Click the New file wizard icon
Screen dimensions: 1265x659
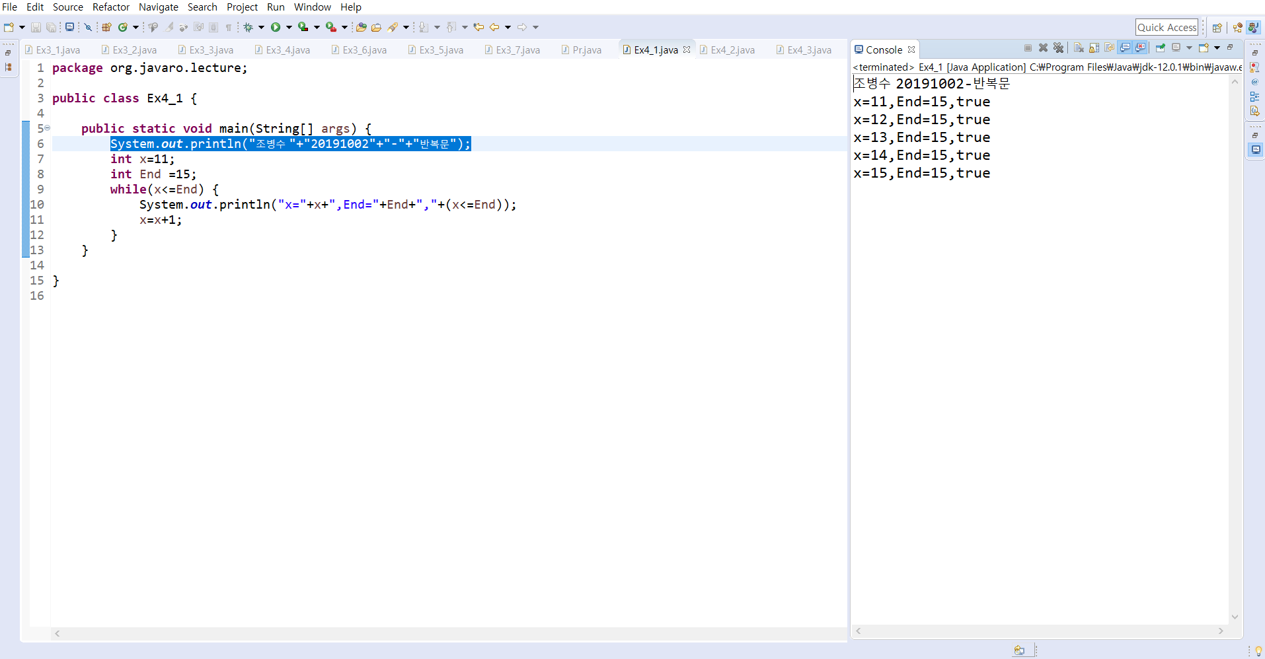9,27
